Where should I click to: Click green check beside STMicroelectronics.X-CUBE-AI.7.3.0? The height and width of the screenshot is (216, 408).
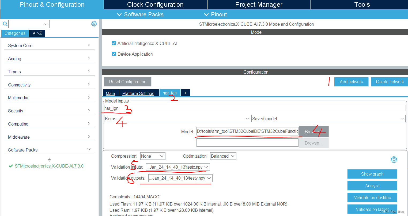coord(11,166)
